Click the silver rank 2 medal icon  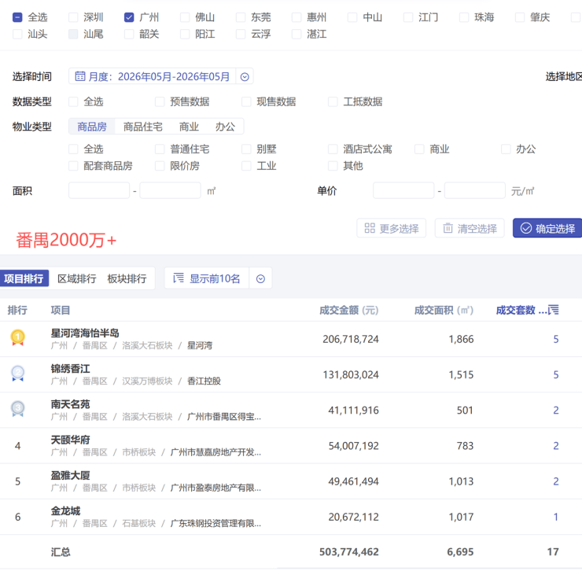(x=18, y=373)
